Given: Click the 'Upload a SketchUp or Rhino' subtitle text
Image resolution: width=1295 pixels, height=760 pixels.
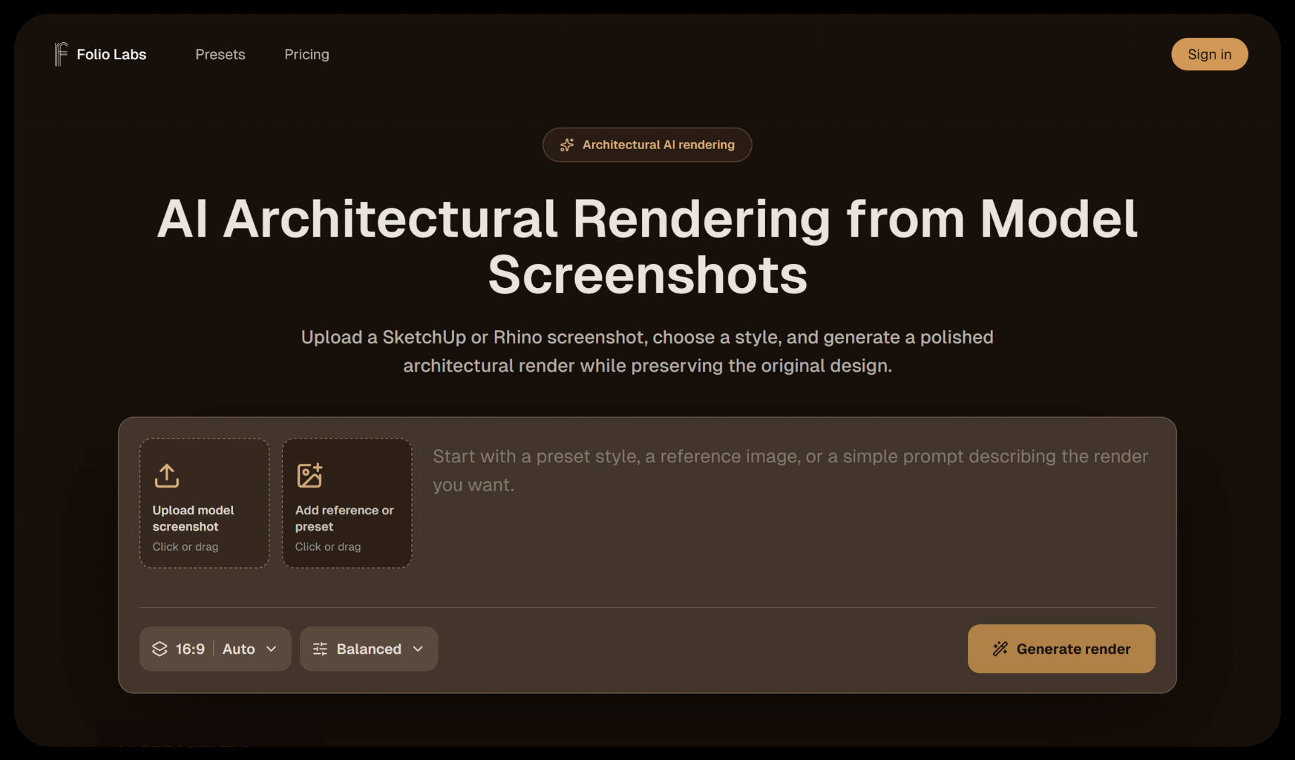Looking at the screenshot, I should pyautogui.click(x=647, y=351).
